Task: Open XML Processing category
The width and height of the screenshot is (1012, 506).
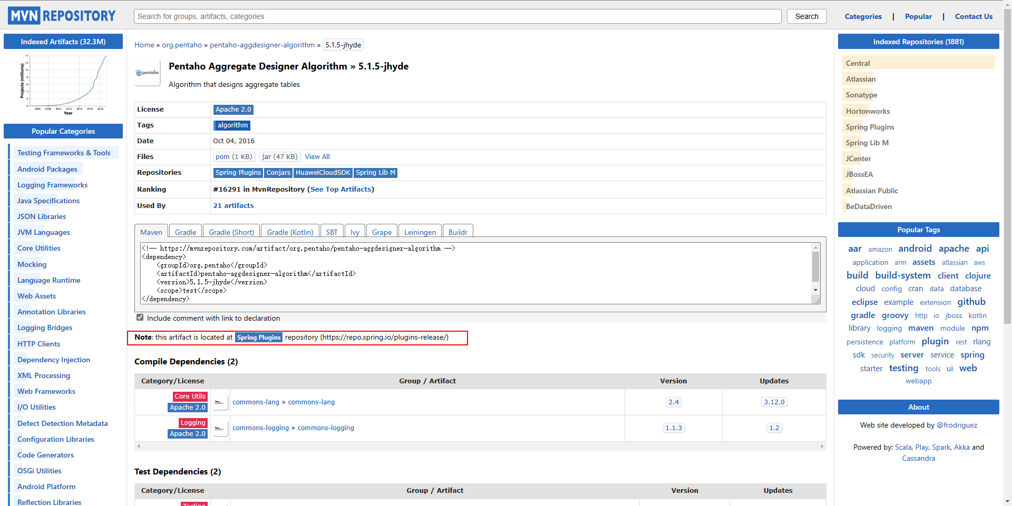Action: coord(44,376)
